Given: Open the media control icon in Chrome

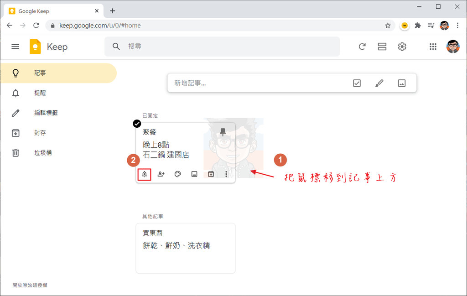Looking at the screenshot, I should [431, 26].
